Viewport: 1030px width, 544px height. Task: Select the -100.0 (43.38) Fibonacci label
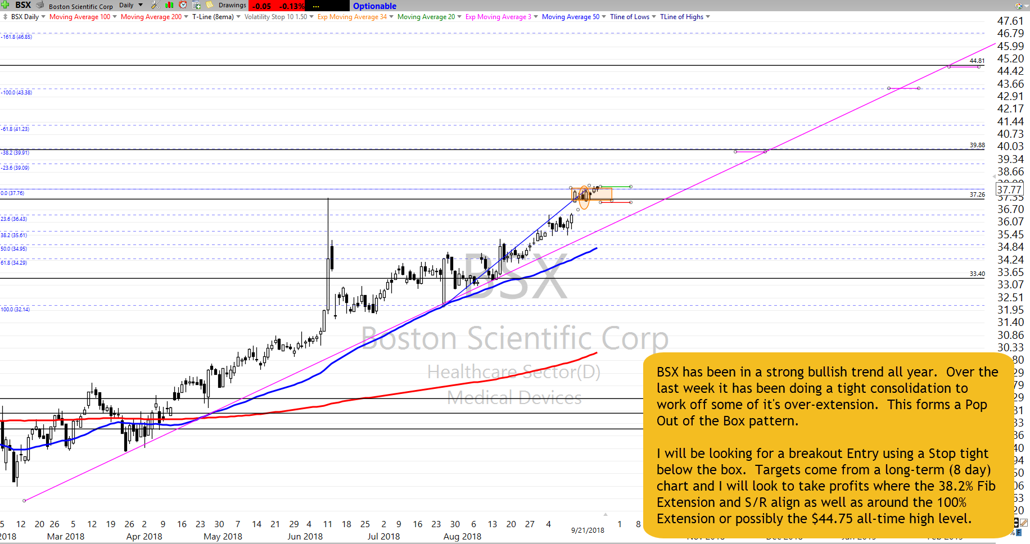pos(16,92)
